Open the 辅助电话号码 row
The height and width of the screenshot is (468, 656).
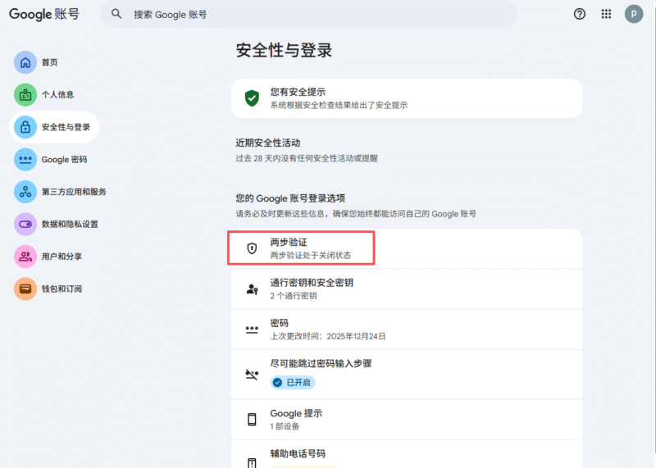pos(407,455)
